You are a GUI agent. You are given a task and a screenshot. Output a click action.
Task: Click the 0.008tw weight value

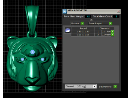[106, 35]
